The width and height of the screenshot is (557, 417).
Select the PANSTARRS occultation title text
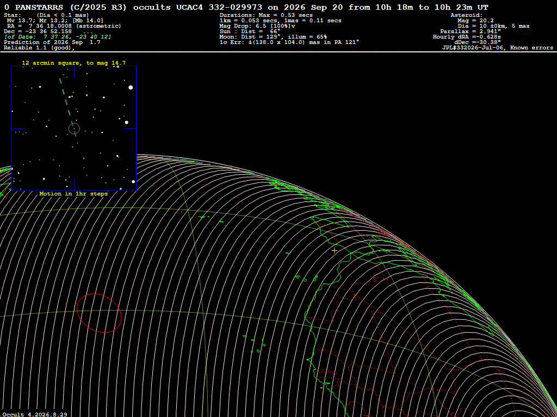pyautogui.click(x=246, y=8)
